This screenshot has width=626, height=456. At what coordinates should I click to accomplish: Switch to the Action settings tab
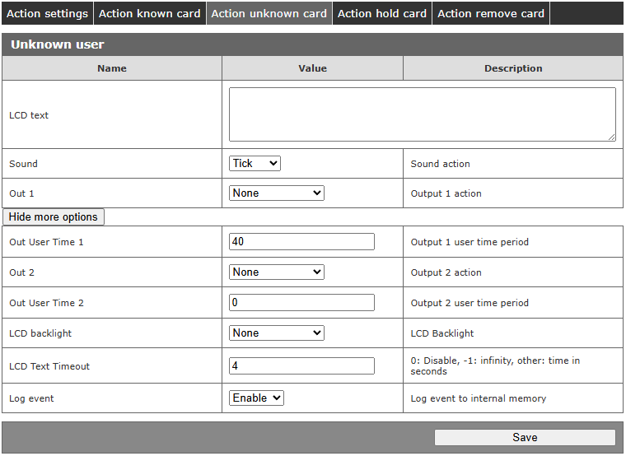tap(47, 13)
